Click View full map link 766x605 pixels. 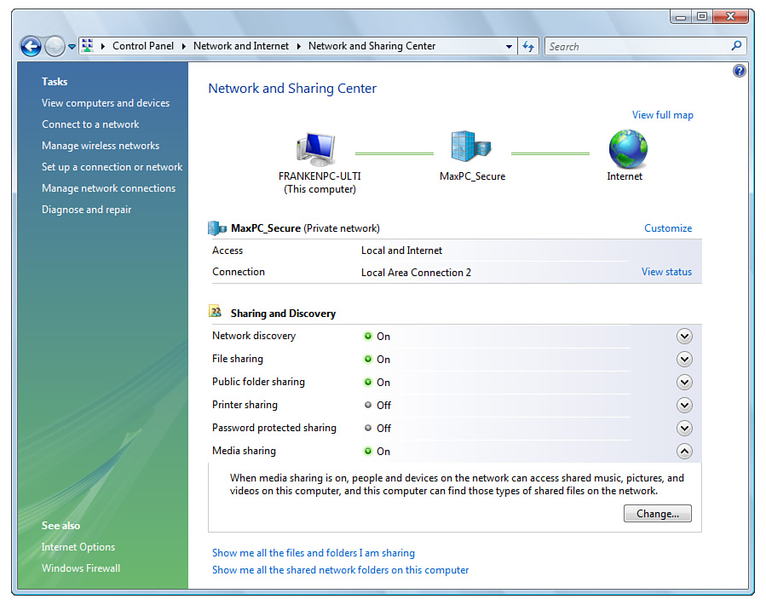click(x=662, y=115)
